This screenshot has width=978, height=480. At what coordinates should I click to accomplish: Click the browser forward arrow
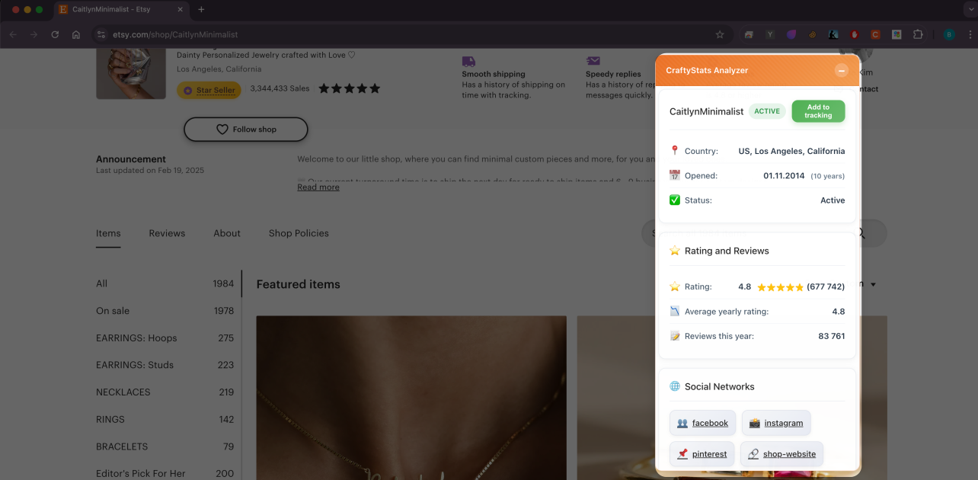click(x=34, y=34)
